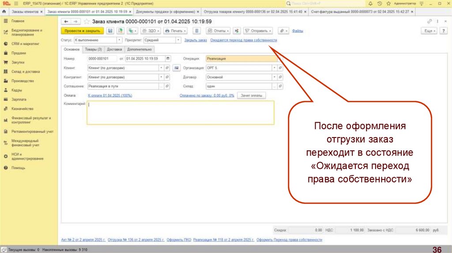Switch to the Доставка tab
This screenshot has height=253, width=452.
click(114, 49)
